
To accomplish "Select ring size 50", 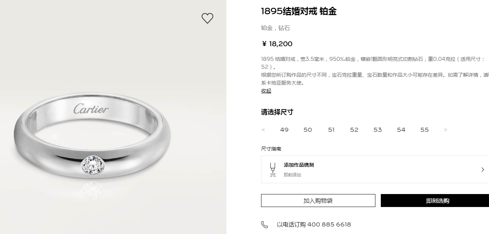I will click(308, 130).
